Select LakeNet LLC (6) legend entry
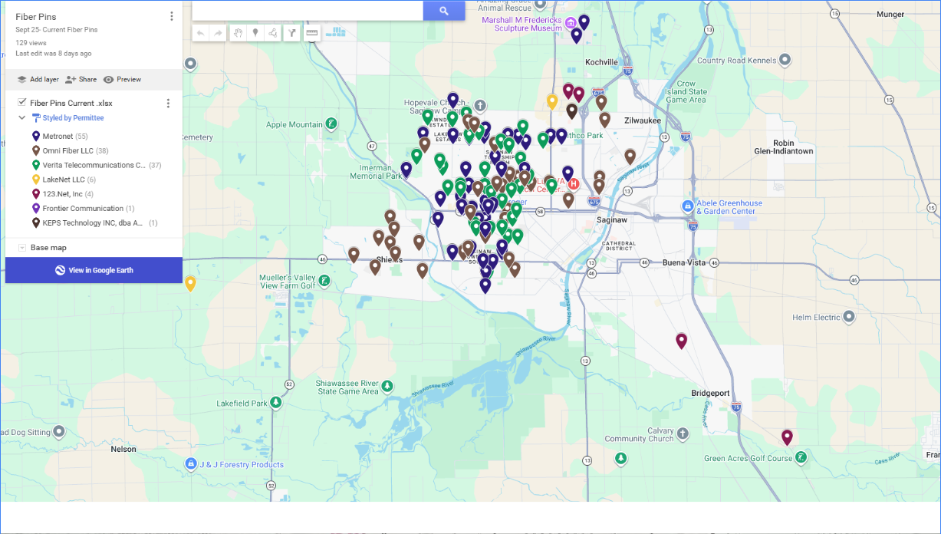Viewport: 941px width, 534px height. [64, 180]
